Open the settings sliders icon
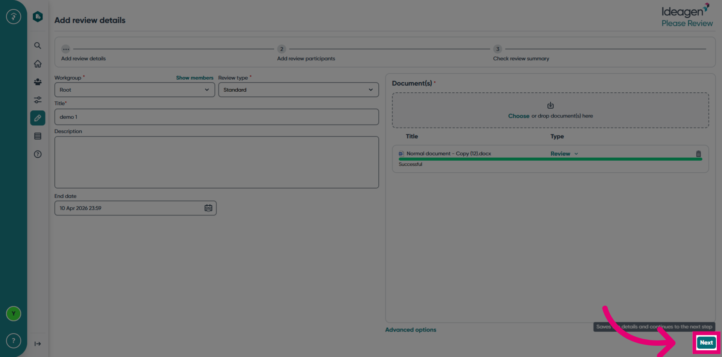 pyautogui.click(x=38, y=100)
